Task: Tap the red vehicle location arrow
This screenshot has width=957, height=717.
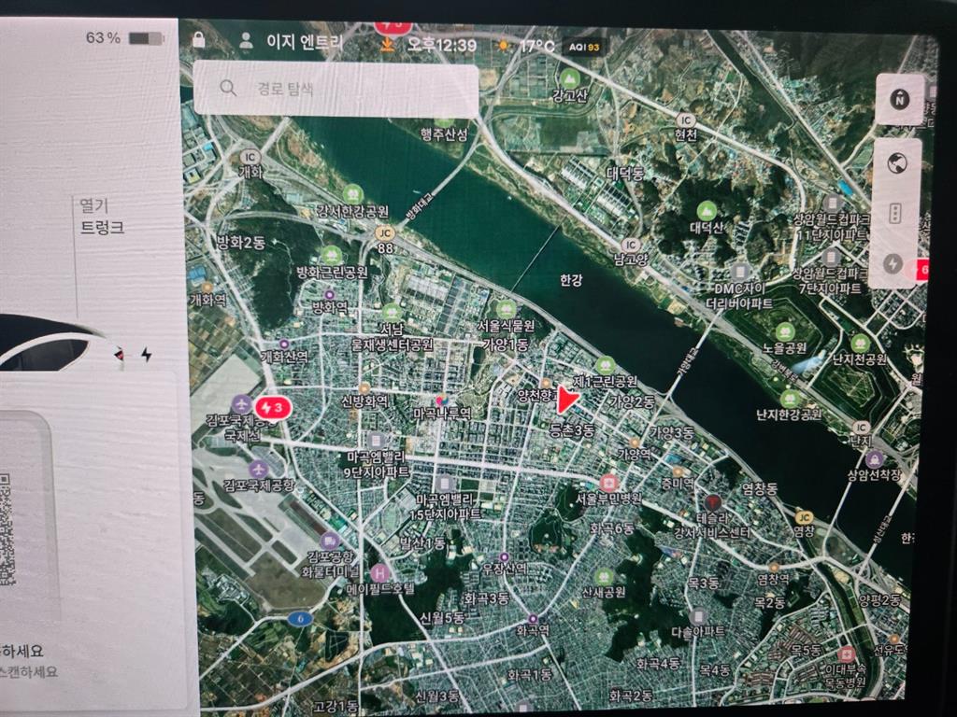Action: (x=566, y=400)
